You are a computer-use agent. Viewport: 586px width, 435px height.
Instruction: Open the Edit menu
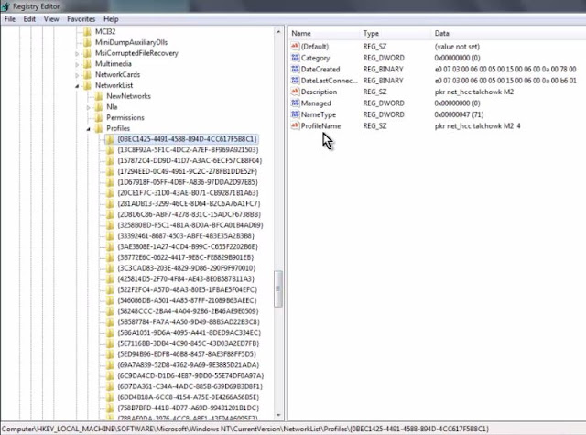(29, 19)
